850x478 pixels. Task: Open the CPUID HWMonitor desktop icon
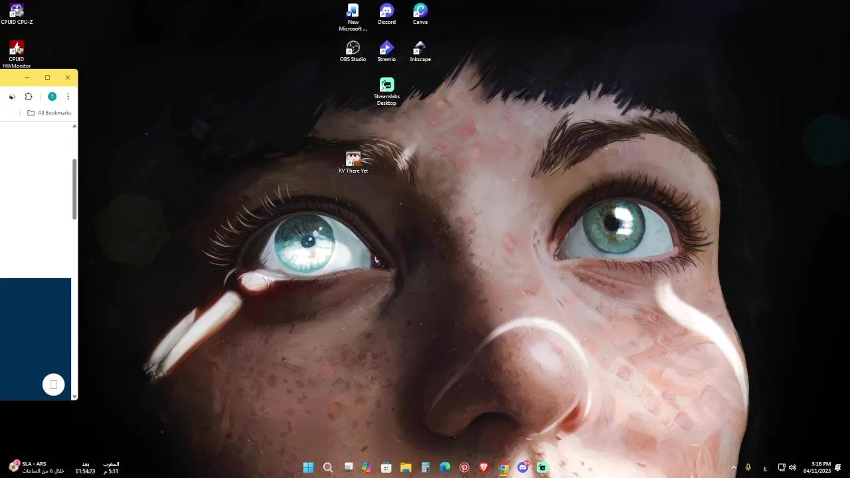click(17, 54)
